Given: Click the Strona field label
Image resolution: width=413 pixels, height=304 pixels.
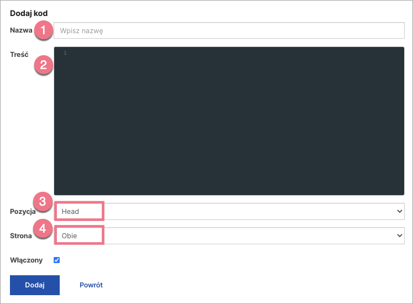Looking at the screenshot, I should tap(21, 236).
